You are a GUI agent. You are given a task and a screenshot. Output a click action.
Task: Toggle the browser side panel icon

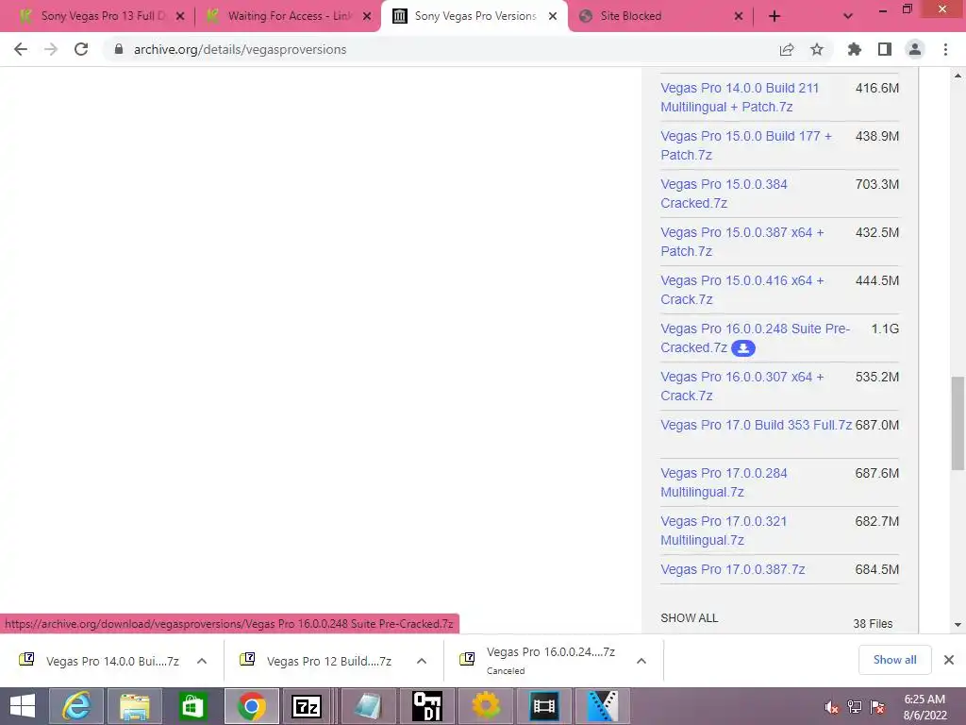[885, 49]
